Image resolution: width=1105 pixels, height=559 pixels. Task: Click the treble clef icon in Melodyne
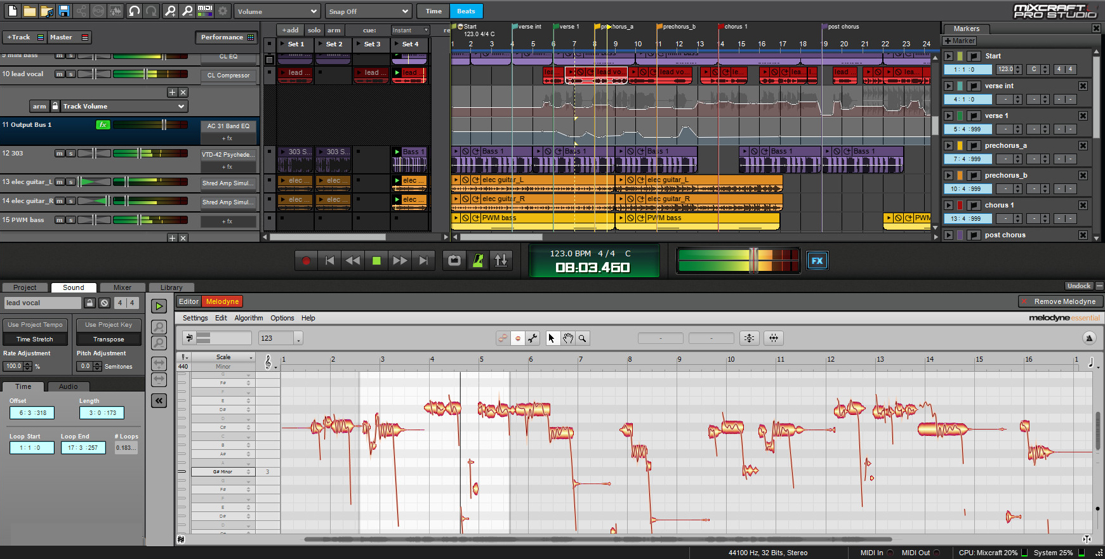coord(268,362)
